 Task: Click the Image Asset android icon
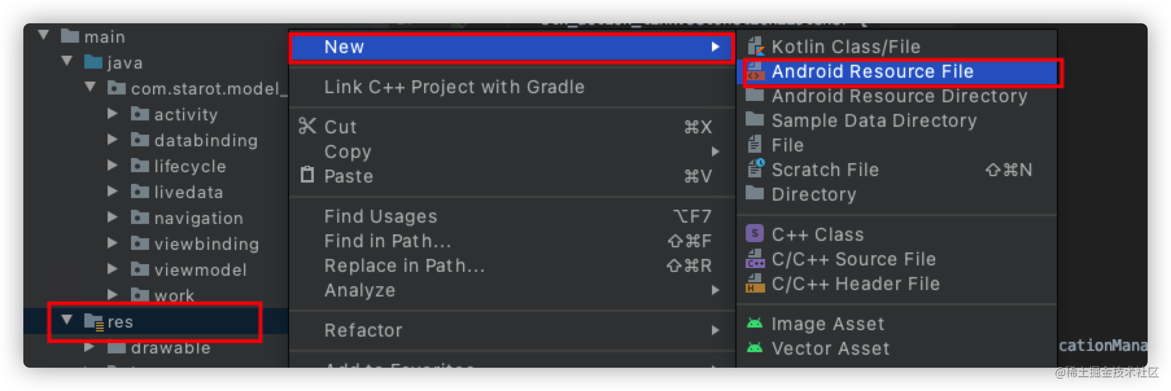pos(755,323)
